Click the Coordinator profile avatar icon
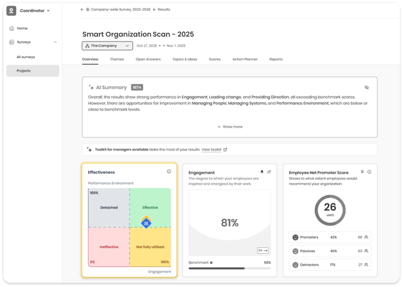403x287 pixels. click(x=11, y=10)
